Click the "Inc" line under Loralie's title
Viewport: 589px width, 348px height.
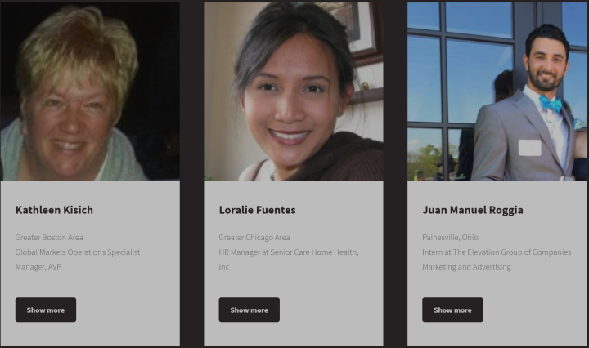[224, 267]
